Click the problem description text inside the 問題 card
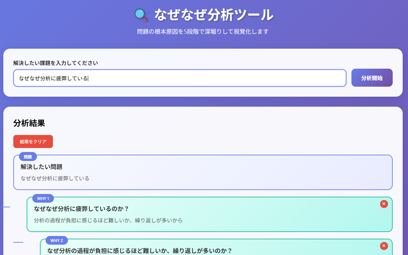Screen dimensions: 408x255 pyautogui.click(x=56, y=178)
